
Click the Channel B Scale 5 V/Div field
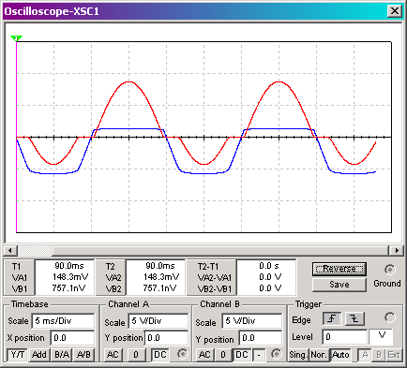(x=252, y=321)
